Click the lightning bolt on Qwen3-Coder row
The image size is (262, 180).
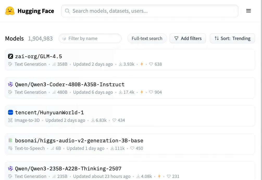(x=142, y=92)
